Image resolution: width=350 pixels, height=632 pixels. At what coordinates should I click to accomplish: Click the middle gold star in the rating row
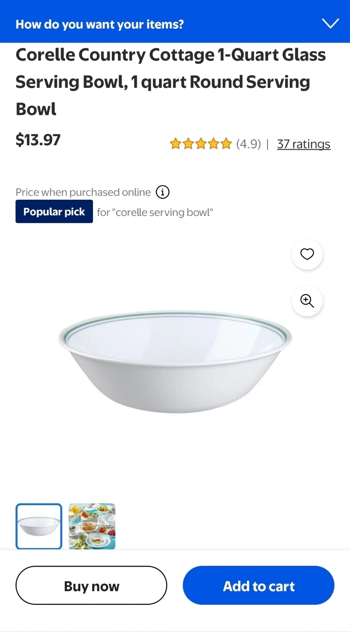[201, 144]
